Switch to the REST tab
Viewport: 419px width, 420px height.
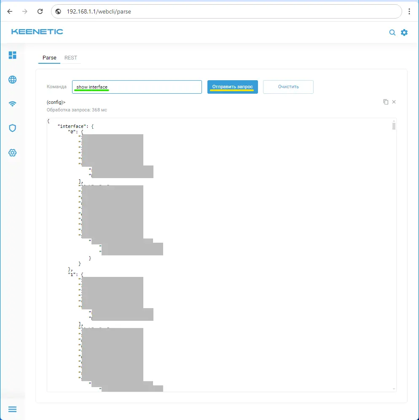tap(71, 58)
